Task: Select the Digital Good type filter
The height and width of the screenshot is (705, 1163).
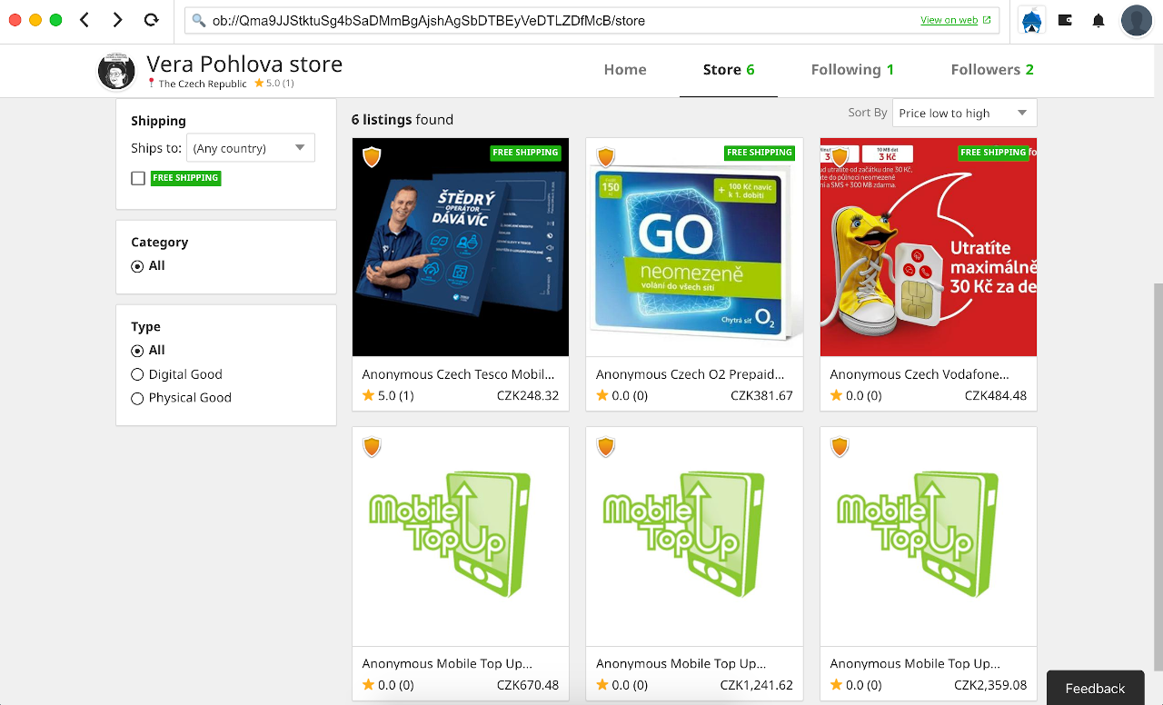Action: 137,373
